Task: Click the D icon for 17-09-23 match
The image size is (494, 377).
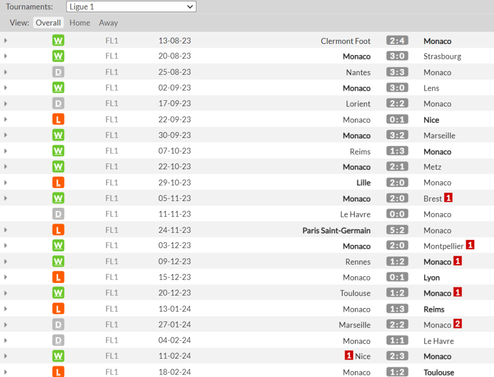Action: 58,103
